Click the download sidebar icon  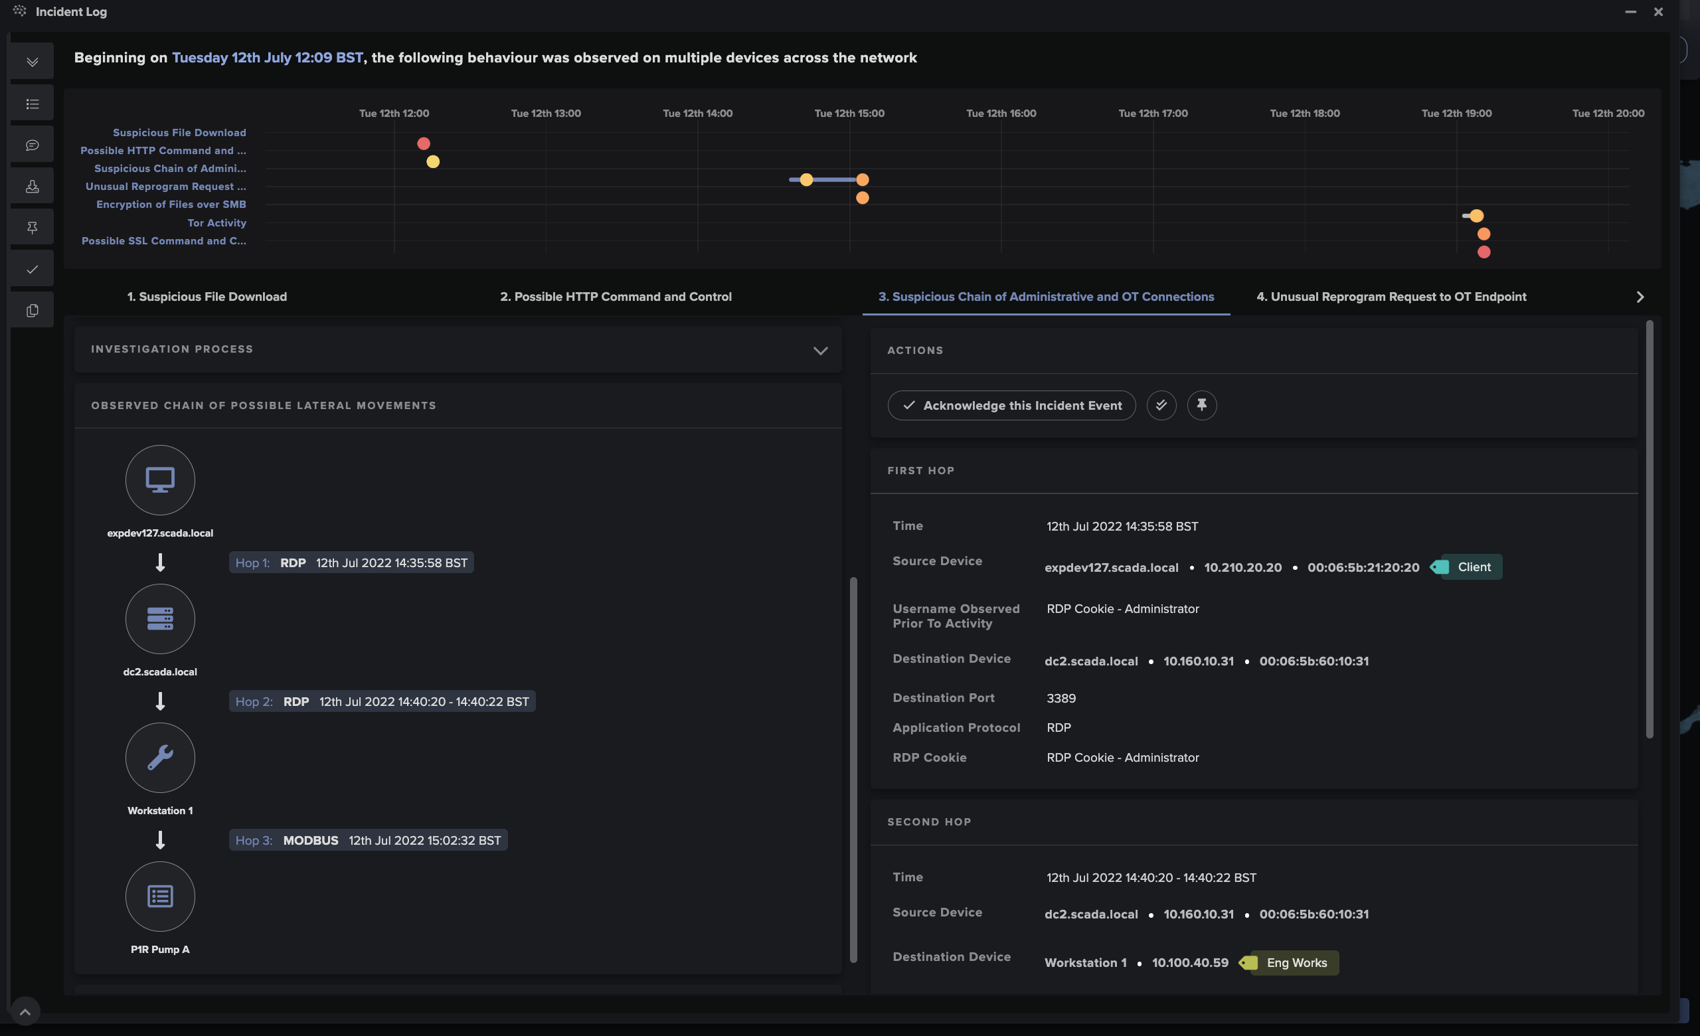click(32, 186)
